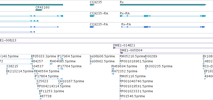This screenshot has width=213, height=100.
Task: Click the bs06b06.5prime EST marker
Action: click(x=91, y=59)
